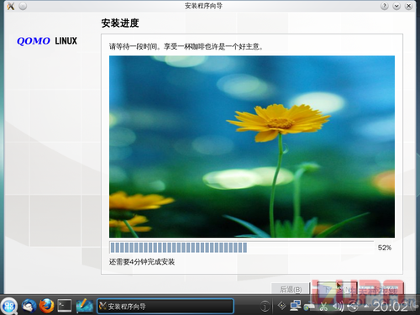Viewport: 420px width, 315px height.
Task: Click the 安装进度 heading
Action: click(120, 23)
